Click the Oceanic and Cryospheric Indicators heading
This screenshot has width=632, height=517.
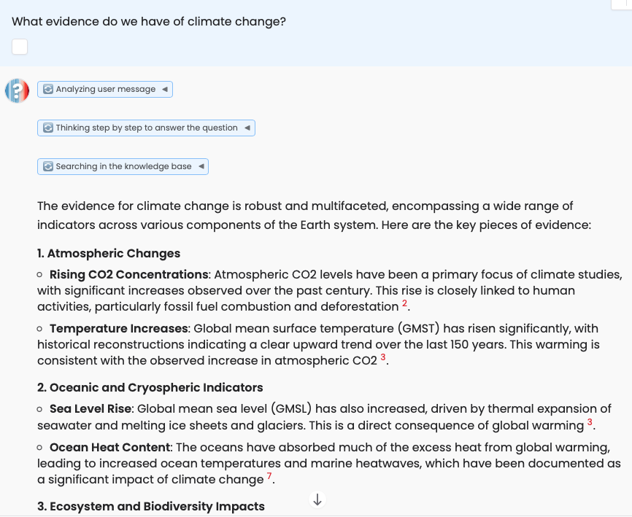(x=150, y=387)
